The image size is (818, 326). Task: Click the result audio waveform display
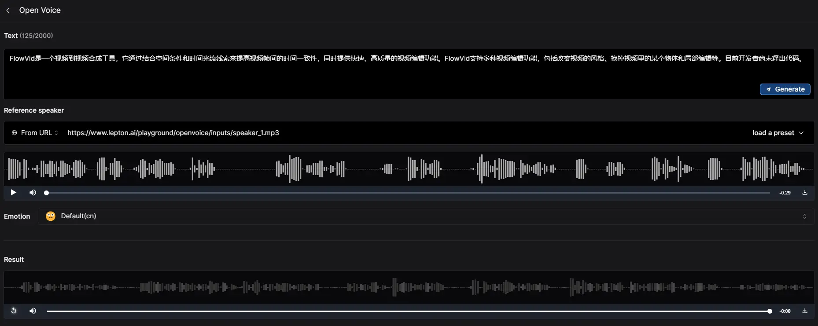click(x=409, y=287)
